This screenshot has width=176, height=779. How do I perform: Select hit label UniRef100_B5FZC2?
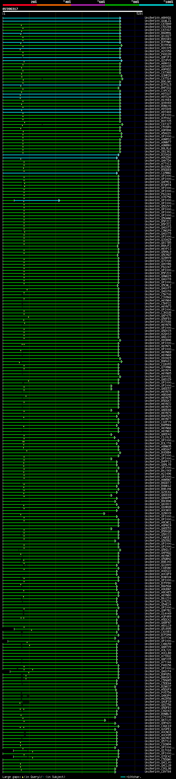(158, 221)
